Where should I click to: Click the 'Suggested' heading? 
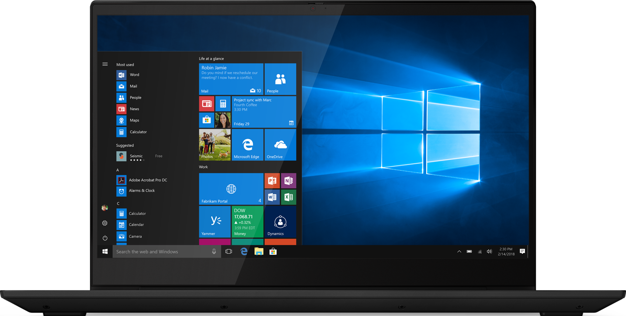click(125, 145)
